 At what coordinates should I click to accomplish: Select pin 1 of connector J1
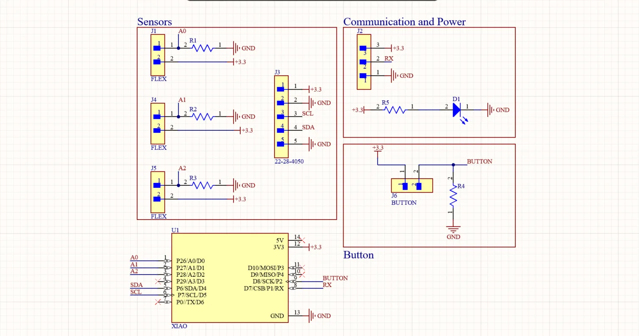click(157, 48)
